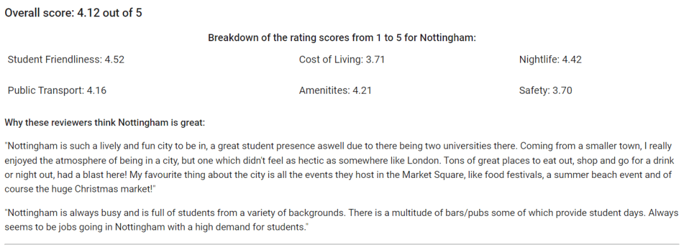Click the Public Transport 4.16 rating
The height and width of the screenshot is (252, 684).
pyautogui.click(x=57, y=91)
